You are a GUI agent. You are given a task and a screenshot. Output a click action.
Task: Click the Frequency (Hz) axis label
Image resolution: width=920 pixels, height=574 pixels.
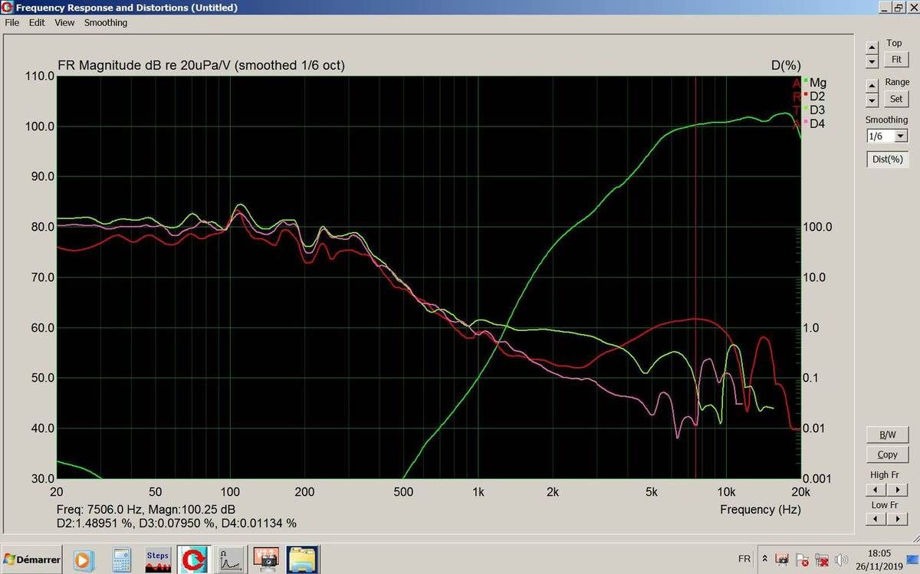760,510
